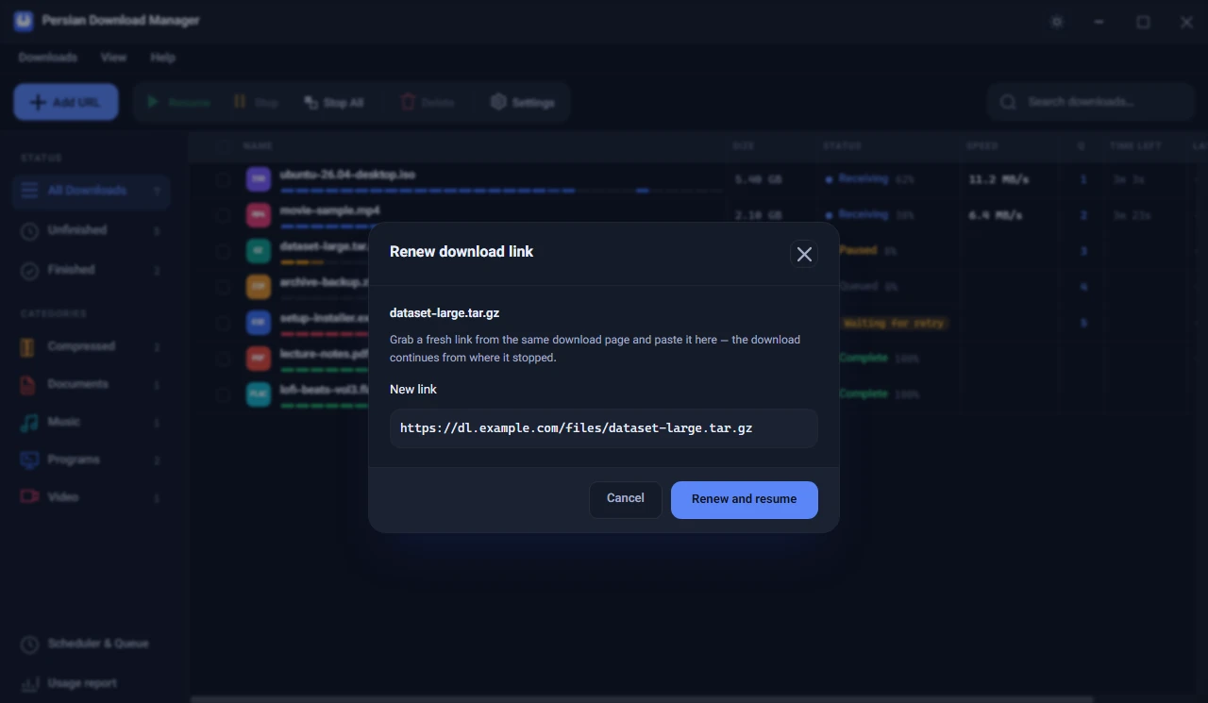Click the movie-sample.mp4 file type icon
This screenshot has width=1208, height=703.
point(259,215)
